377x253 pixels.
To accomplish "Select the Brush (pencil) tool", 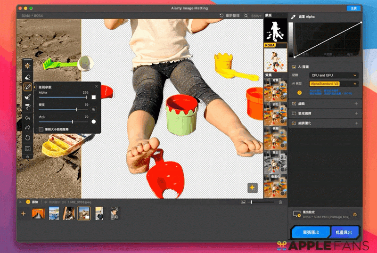I will [28, 87].
